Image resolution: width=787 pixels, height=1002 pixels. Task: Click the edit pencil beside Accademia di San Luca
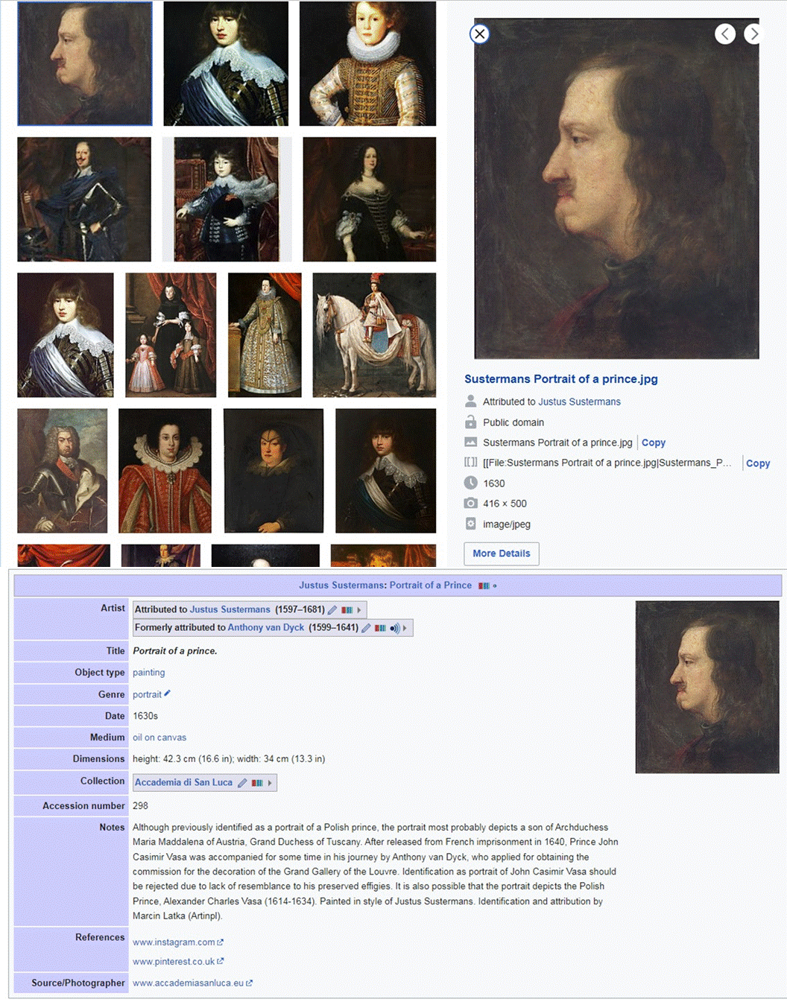click(242, 783)
